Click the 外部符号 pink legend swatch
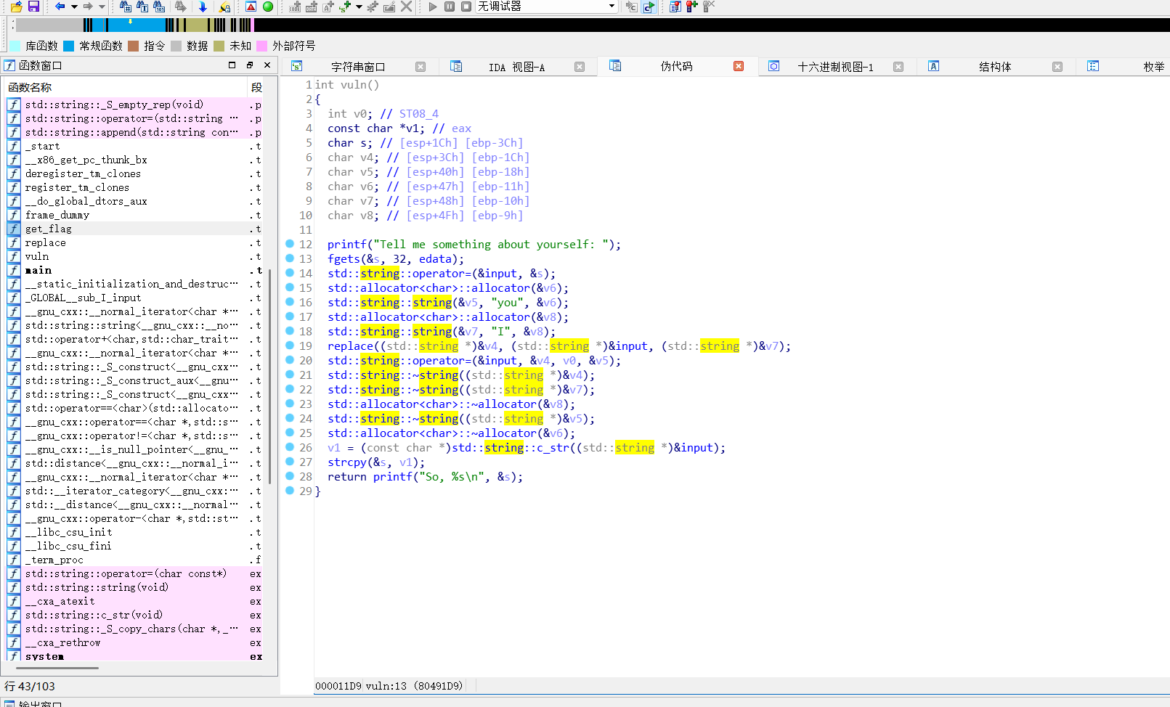1170x707 pixels. click(261, 46)
